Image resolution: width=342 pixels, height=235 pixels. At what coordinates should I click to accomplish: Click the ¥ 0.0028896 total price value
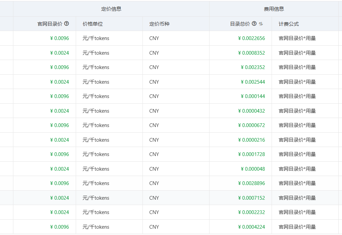coord(252,183)
